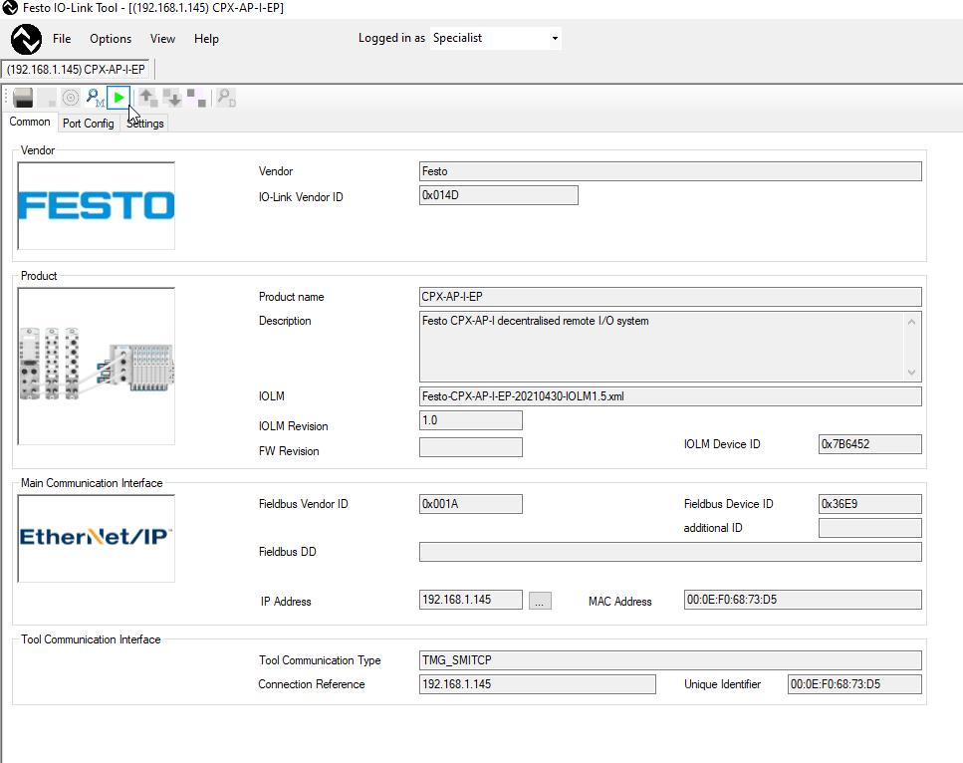Click the download arrow toolbar icon

pyautogui.click(x=172, y=98)
